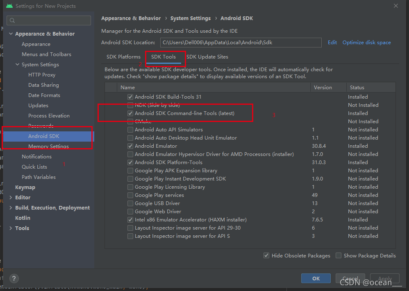Screen dimensions: 409x291
Task: Toggle Android SDK Command-line Tools checkbox
Action: tap(130, 113)
